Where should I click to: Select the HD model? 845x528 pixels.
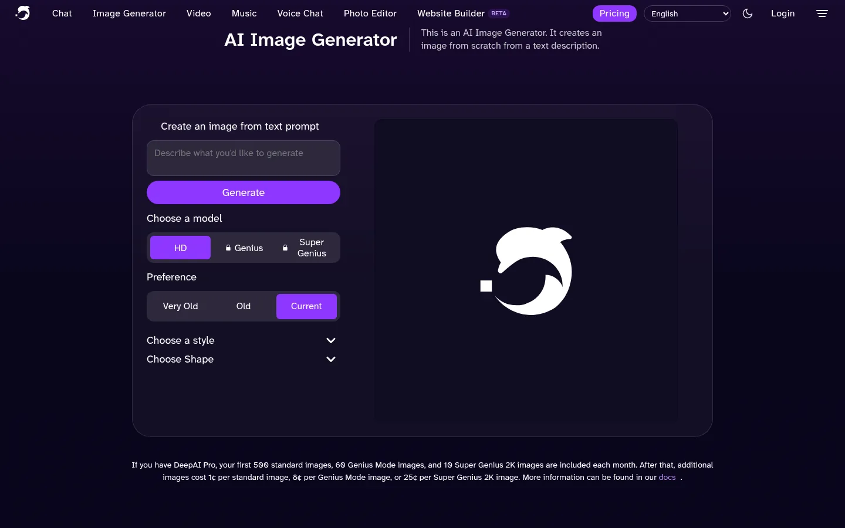click(x=180, y=248)
